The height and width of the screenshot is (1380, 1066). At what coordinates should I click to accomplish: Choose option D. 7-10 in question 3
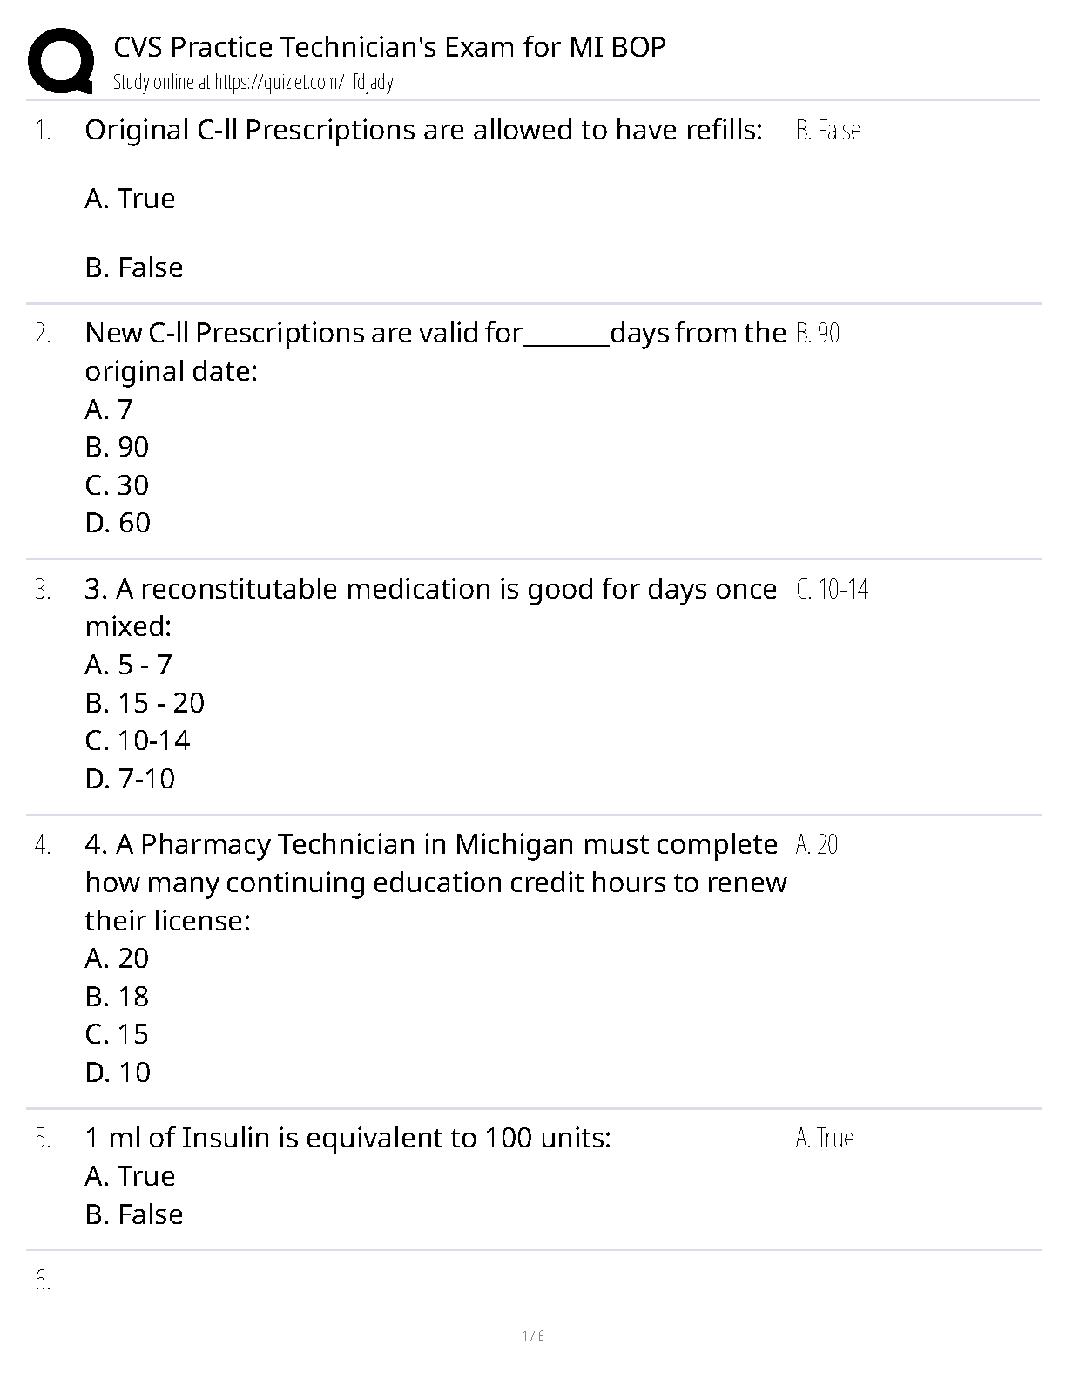point(130,779)
